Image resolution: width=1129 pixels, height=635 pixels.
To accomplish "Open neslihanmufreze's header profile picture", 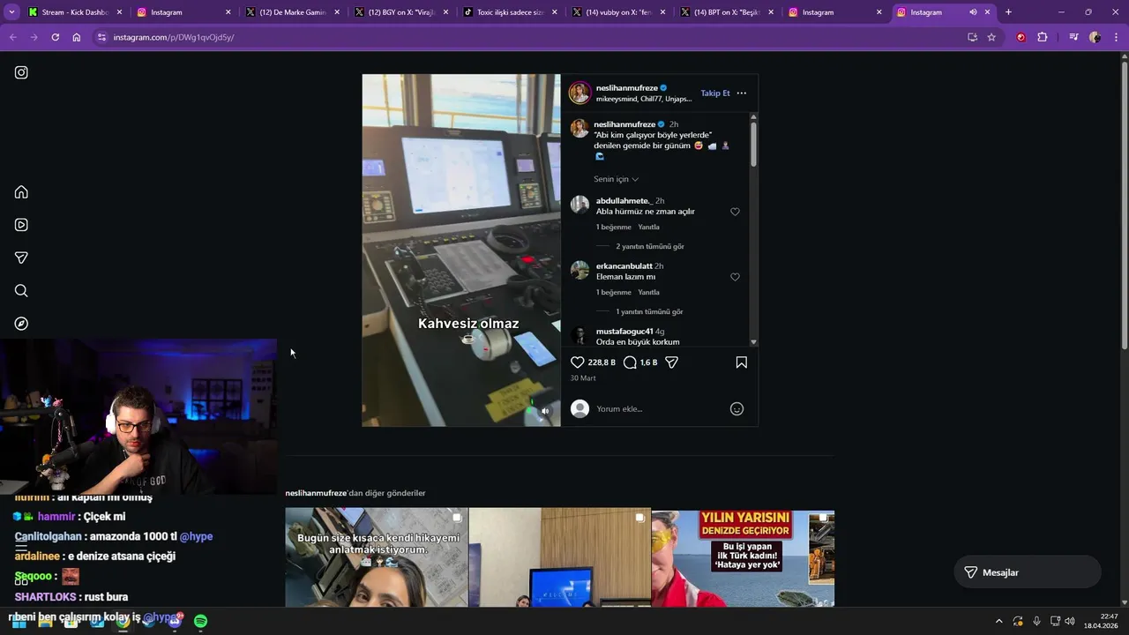I will point(579,93).
